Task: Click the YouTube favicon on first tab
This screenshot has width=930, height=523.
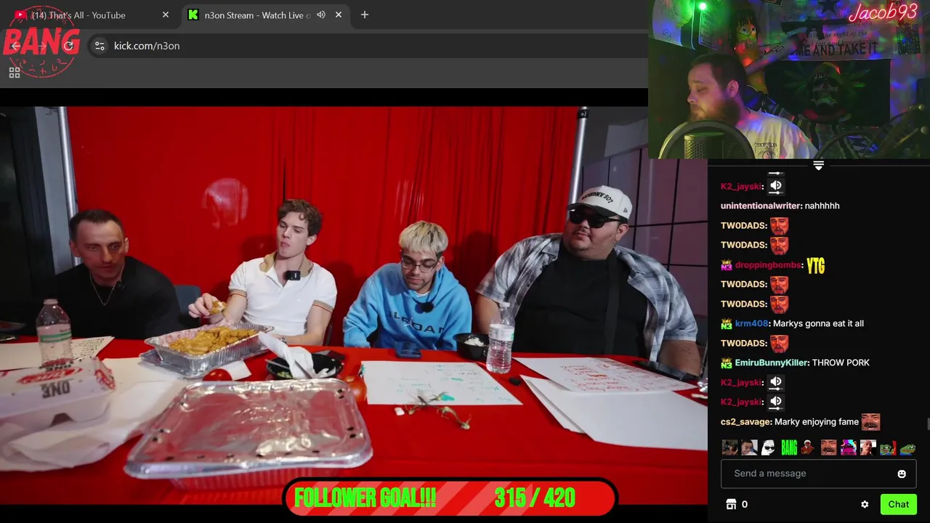Action: tap(20, 15)
